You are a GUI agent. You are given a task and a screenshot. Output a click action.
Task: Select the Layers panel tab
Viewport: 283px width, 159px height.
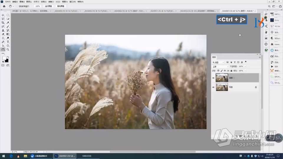coord(214,57)
